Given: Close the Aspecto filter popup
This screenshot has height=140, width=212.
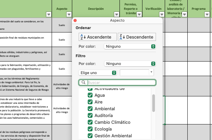Looking at the screenshot, I should point(75,21).
